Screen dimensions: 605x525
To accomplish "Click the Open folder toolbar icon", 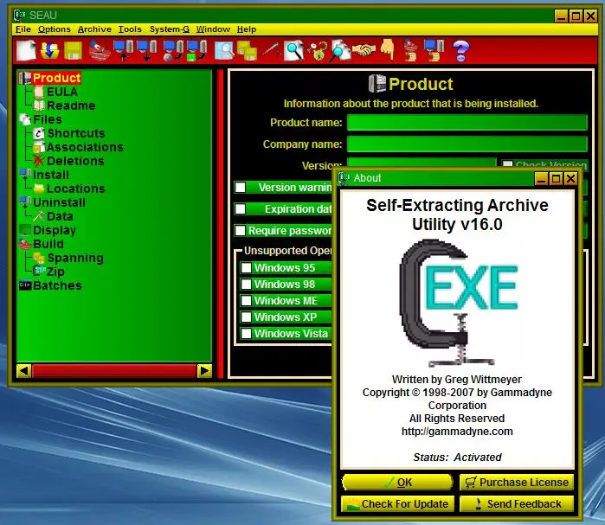I will click(x=50, y=50).
